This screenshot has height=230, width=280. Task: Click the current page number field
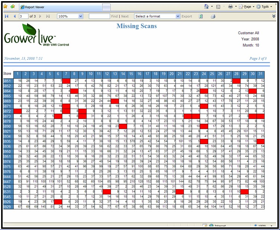[23, 16]
